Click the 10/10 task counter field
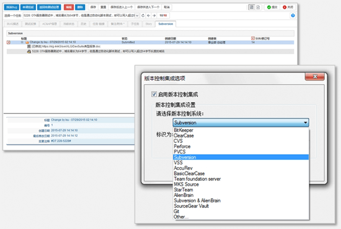Viewport: 341px width, 229px height. click(163, 15)
